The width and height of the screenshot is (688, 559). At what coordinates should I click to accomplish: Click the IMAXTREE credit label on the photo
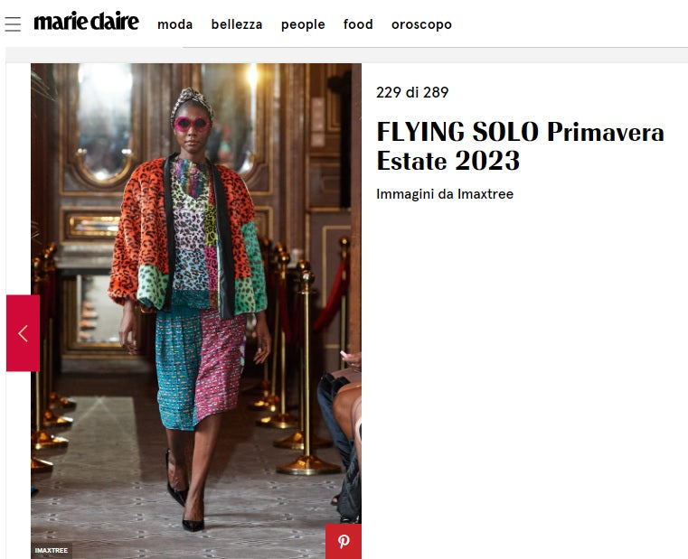point(52,550)
